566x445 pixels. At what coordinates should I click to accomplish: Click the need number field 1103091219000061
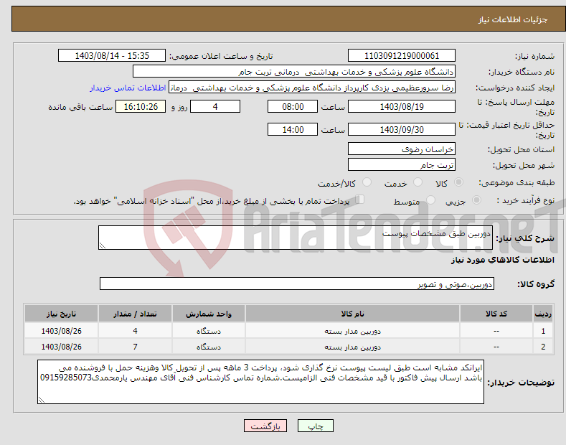pyautogui.click(x=402, y=56)
